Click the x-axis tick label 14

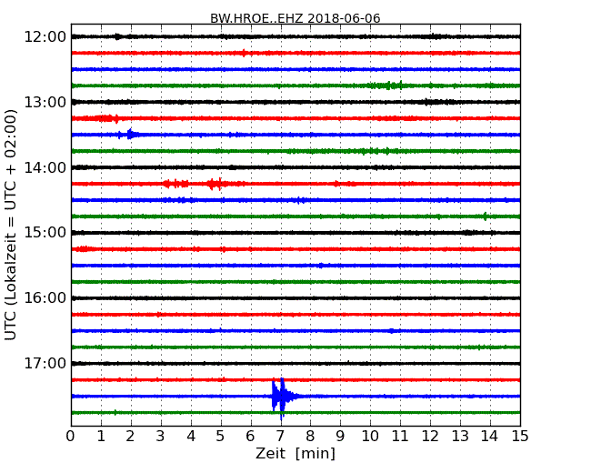pyautogui.click(x=490, y=437)
